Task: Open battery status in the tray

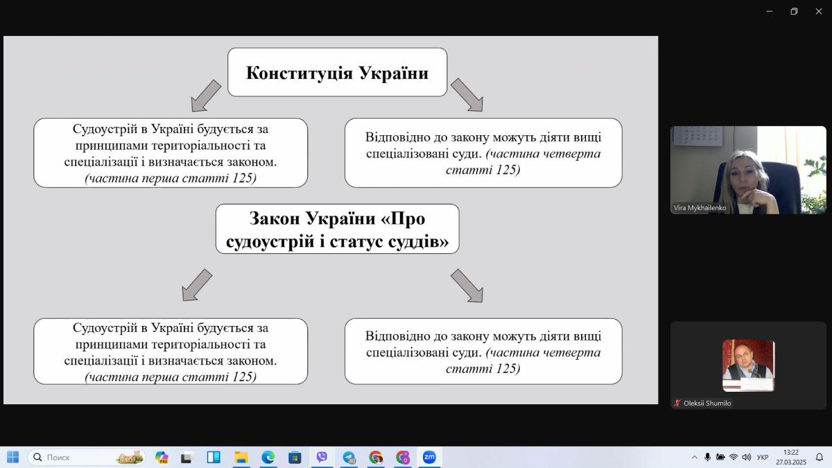Action: 720,457
